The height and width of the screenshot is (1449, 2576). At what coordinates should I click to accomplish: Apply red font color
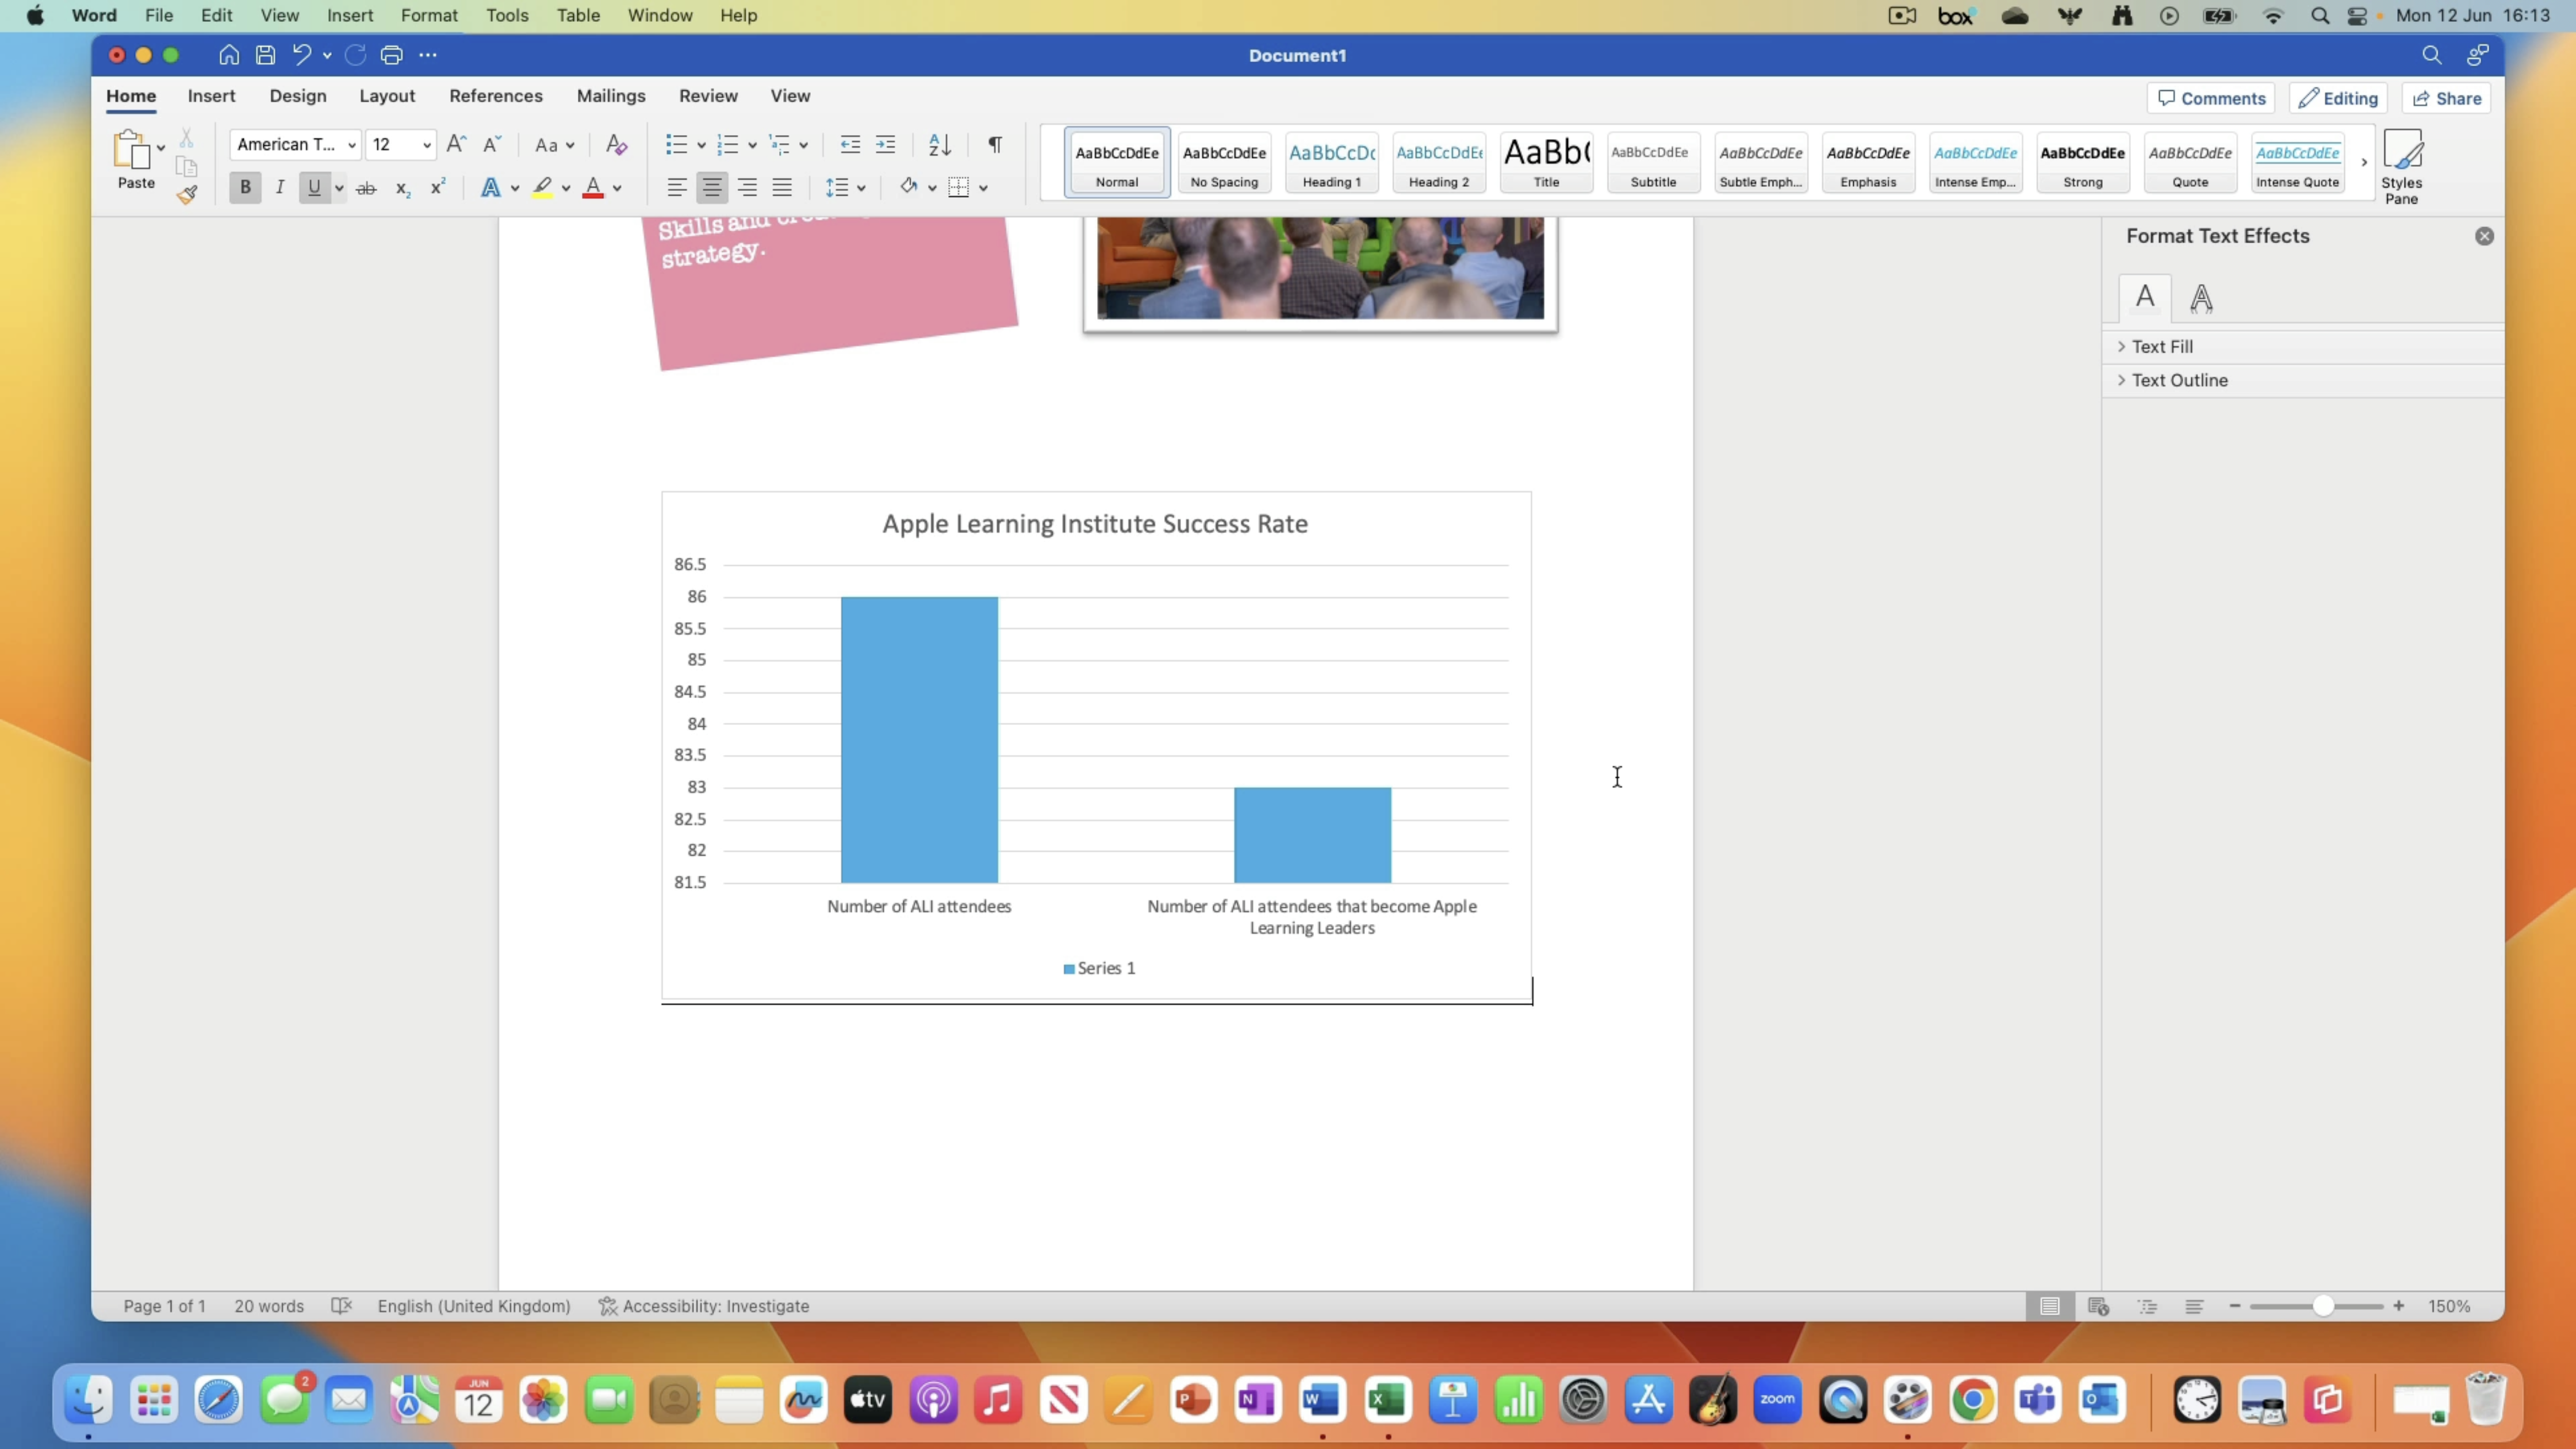(x=593, y=187)
